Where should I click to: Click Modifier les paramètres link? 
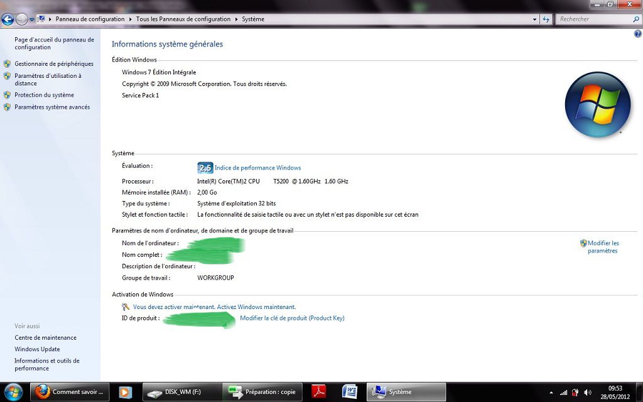click(x=603, y=247)
